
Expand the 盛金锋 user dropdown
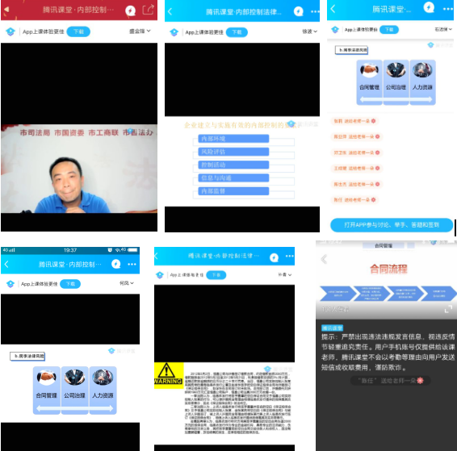tap(140, 31)
